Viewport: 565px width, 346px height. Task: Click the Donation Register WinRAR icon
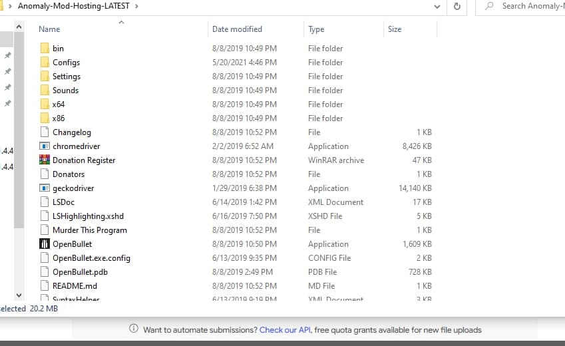click(45, 160)
